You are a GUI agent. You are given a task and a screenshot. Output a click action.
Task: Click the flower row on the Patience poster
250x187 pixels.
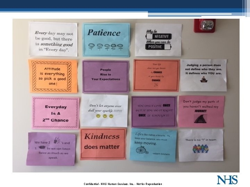(106, 47)
